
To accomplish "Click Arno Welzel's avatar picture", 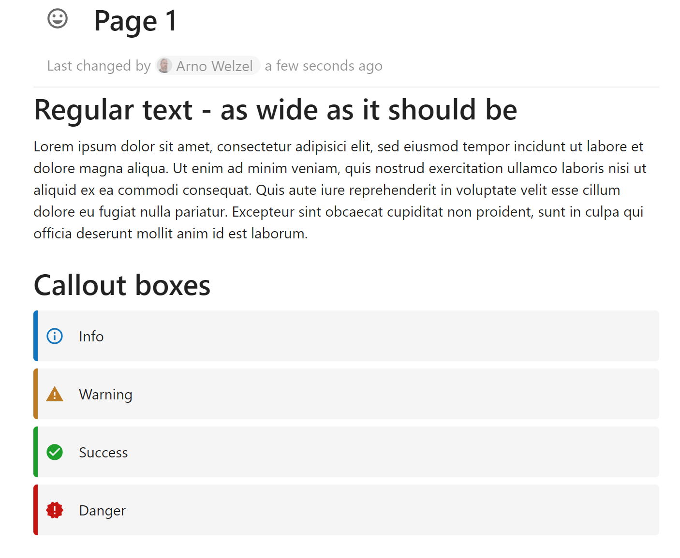I will 164,65.
